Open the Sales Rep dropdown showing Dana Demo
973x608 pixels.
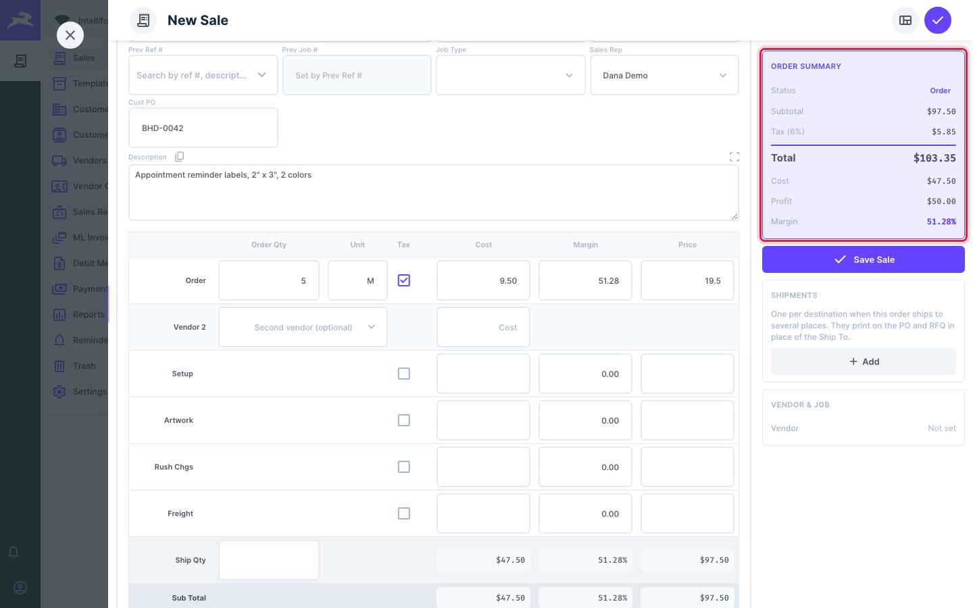(664, 75)
